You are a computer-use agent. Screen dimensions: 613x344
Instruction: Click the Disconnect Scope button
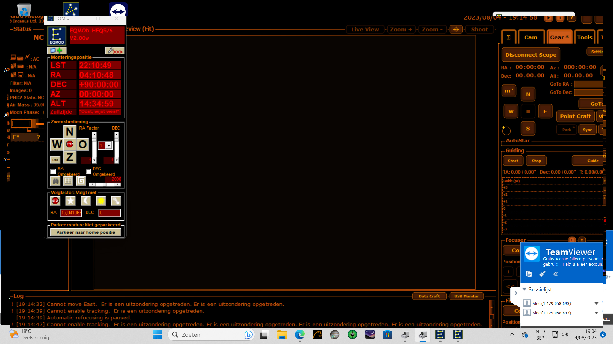click(531, 55)
